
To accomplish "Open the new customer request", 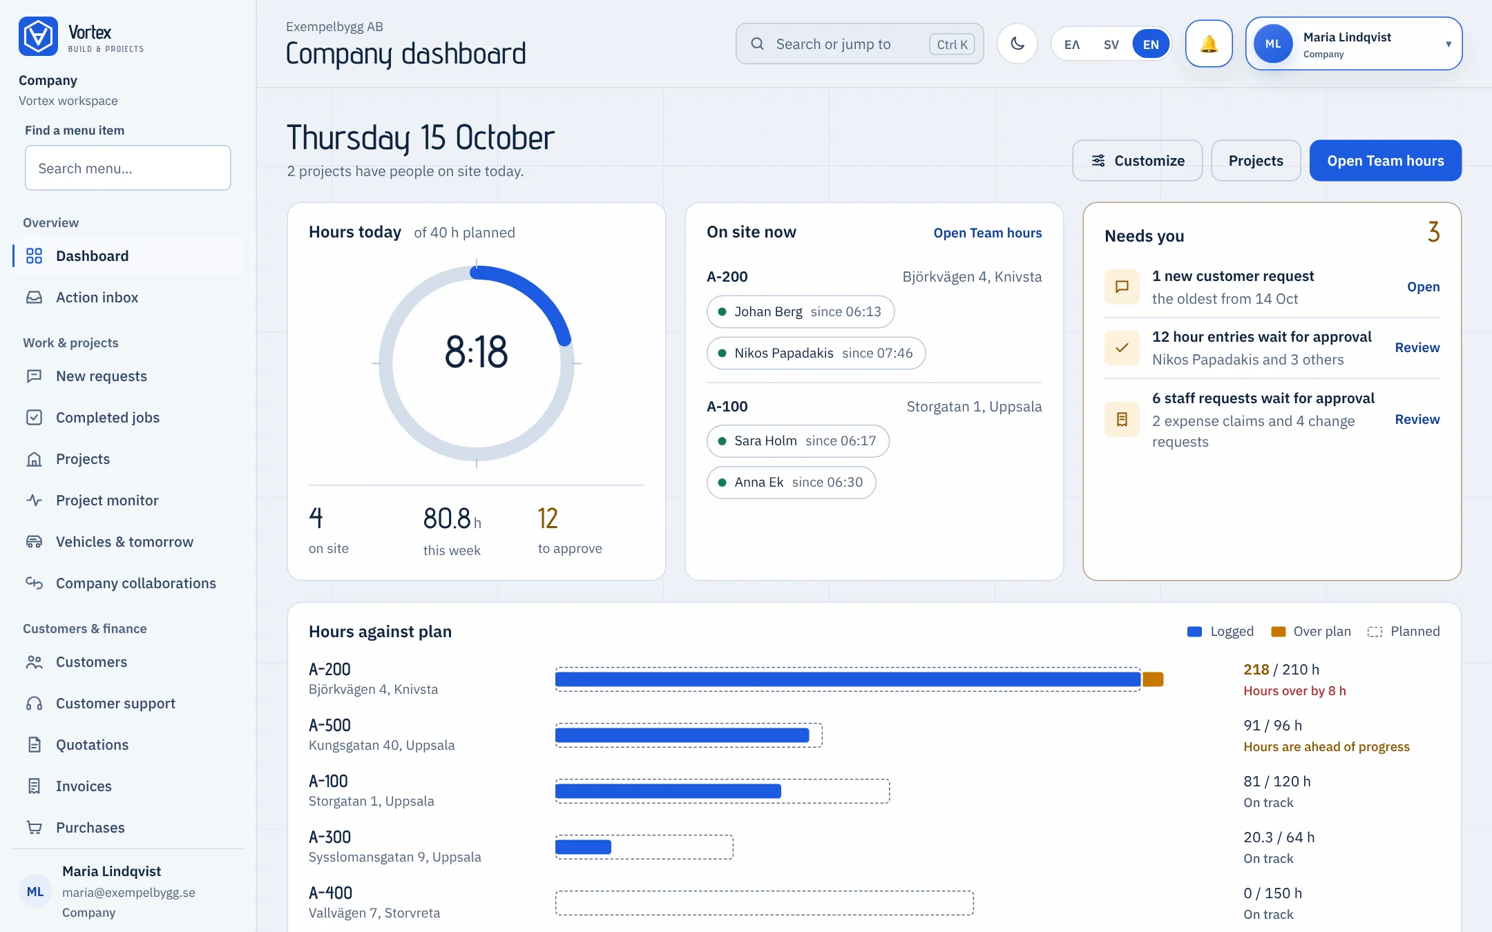I will (1423, 287).
